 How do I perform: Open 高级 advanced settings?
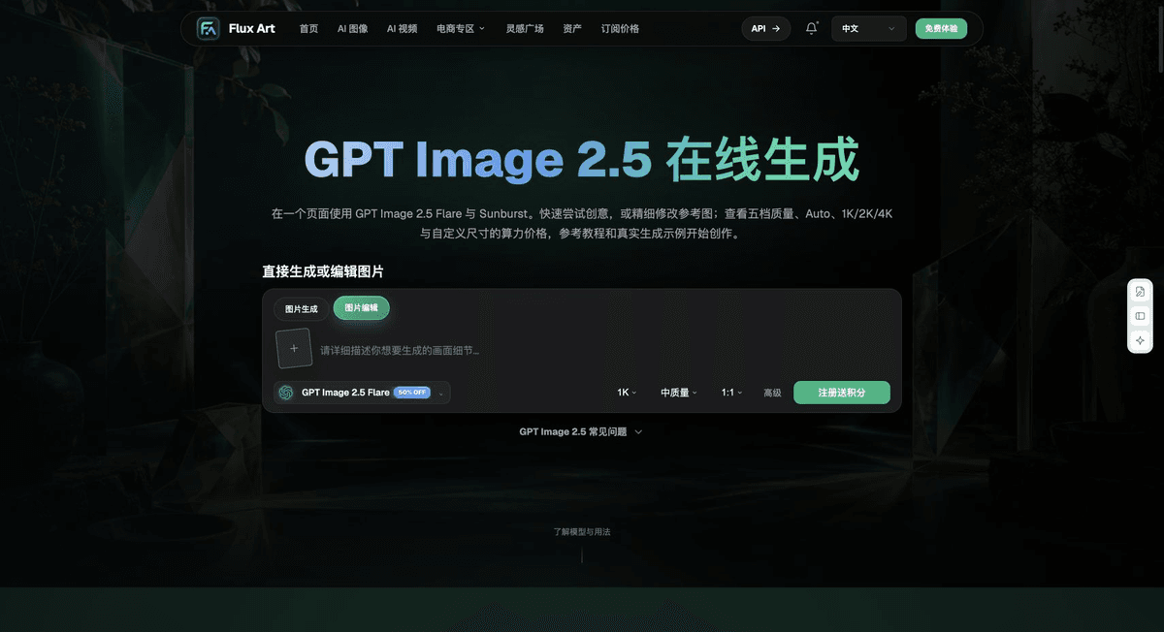coord(772,393)
